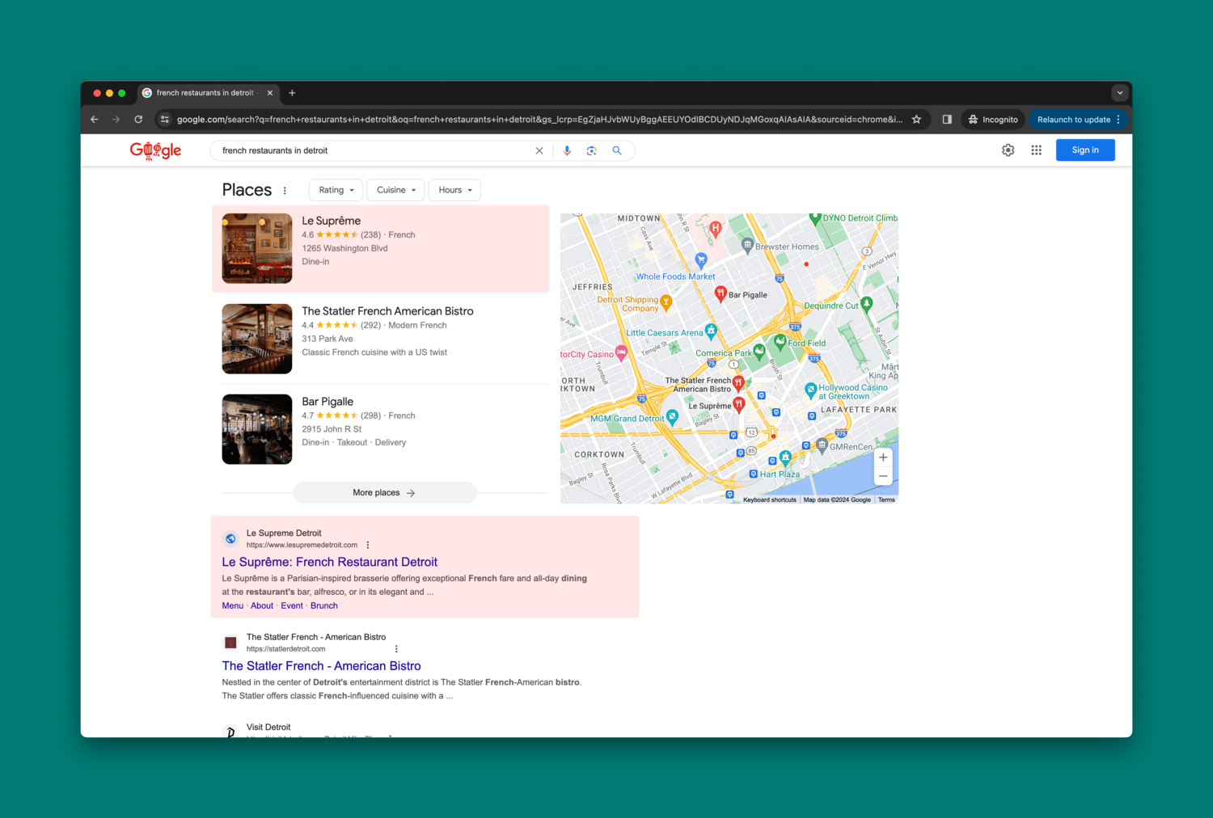Search by image with the Lens icon

point(592,150)
